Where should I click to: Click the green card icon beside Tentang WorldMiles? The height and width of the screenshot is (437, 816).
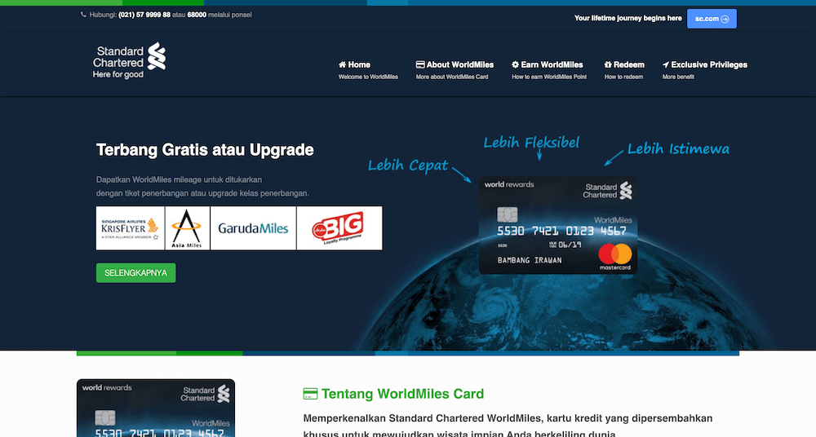pyautogui.click(x=310, y=394)
